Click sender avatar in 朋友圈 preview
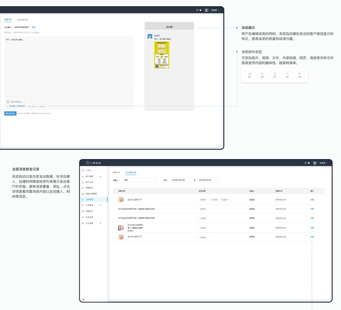341x310 pixels. 150,36
